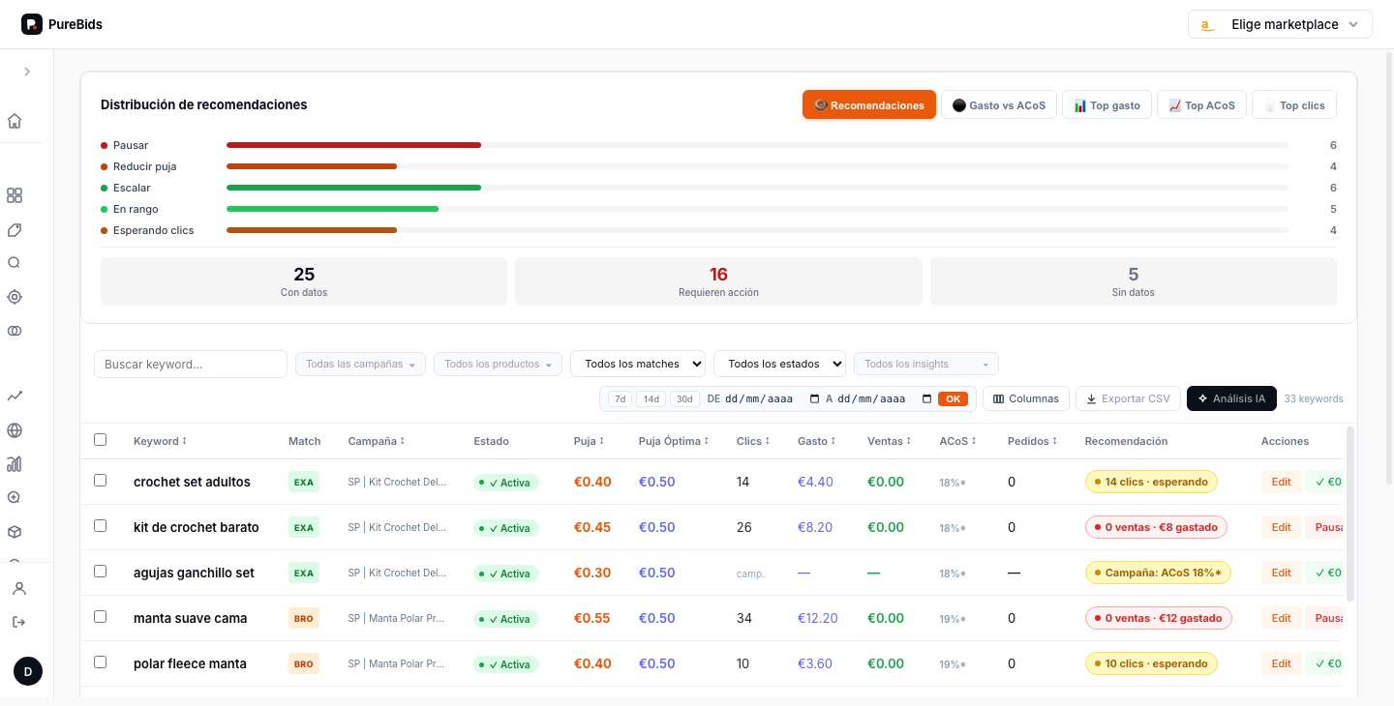Click the Activa status for polar fleece manta
Viewport: 1394px width, 706px height.
point(506,664)
